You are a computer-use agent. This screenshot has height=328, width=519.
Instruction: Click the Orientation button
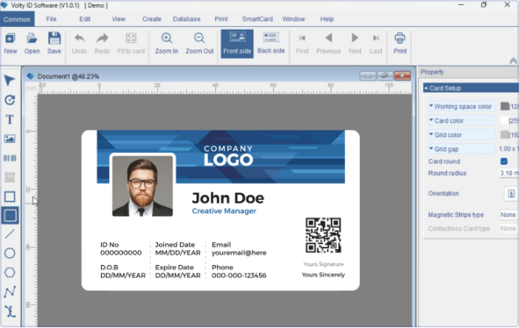click(x=511, y=193)
